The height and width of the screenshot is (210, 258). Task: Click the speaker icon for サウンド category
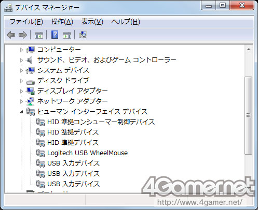pos(30,60)
